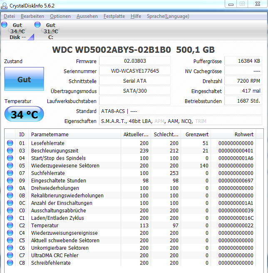This screenshot has height=273, width=268.
Task: Select worst value 253 in Suchfehlerrate row
Action: pos(174,173)
